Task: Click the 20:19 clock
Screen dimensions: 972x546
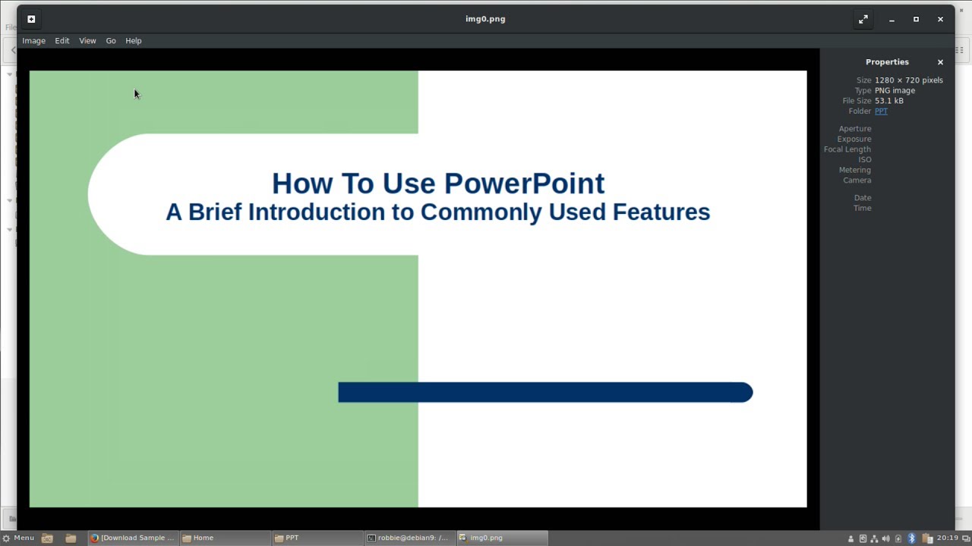Action: [947, 538]
